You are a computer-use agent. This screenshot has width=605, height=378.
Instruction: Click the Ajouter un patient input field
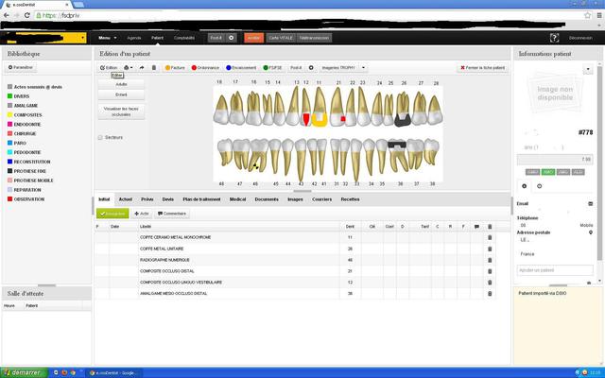(555, 270)
